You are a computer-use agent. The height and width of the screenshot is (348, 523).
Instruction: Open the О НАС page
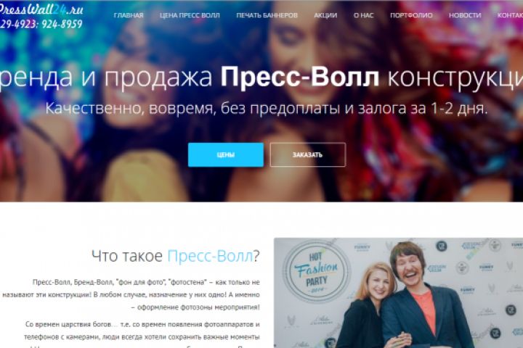(364, 15)
